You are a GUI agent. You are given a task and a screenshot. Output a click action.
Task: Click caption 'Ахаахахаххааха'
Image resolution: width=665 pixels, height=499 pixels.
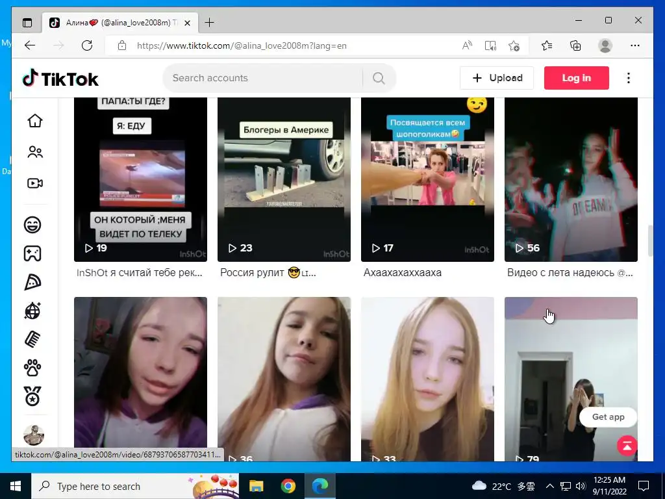pyautogui.click(x=403, y=273)
